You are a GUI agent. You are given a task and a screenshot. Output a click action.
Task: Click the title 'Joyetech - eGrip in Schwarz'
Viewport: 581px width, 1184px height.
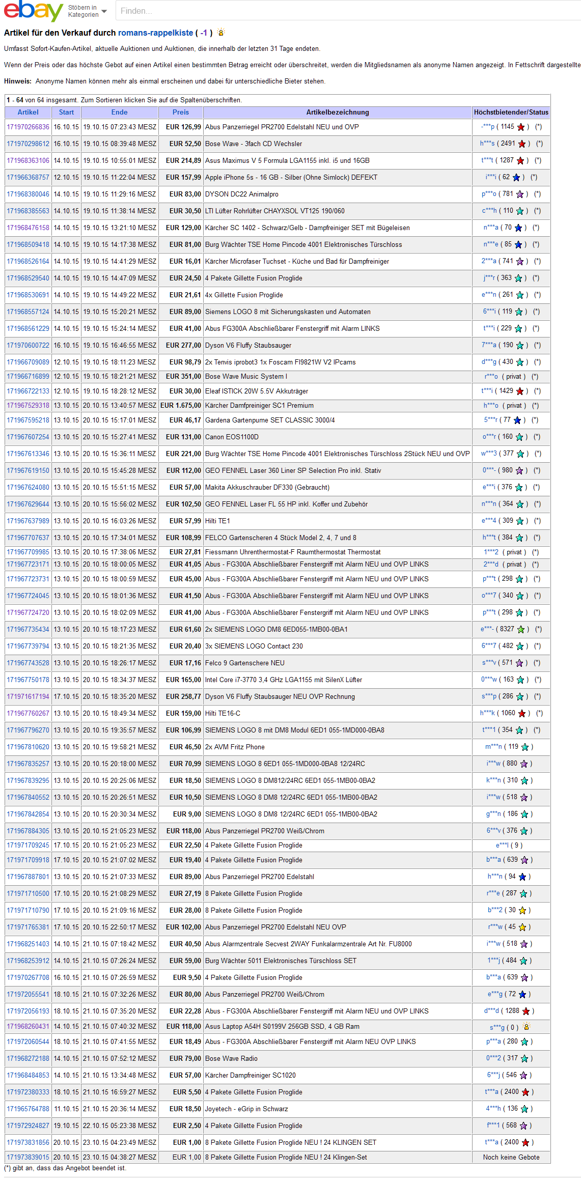tap(246, 1109)
